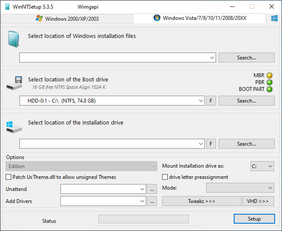Open the VHD >>> options

(x=258, y=201)
